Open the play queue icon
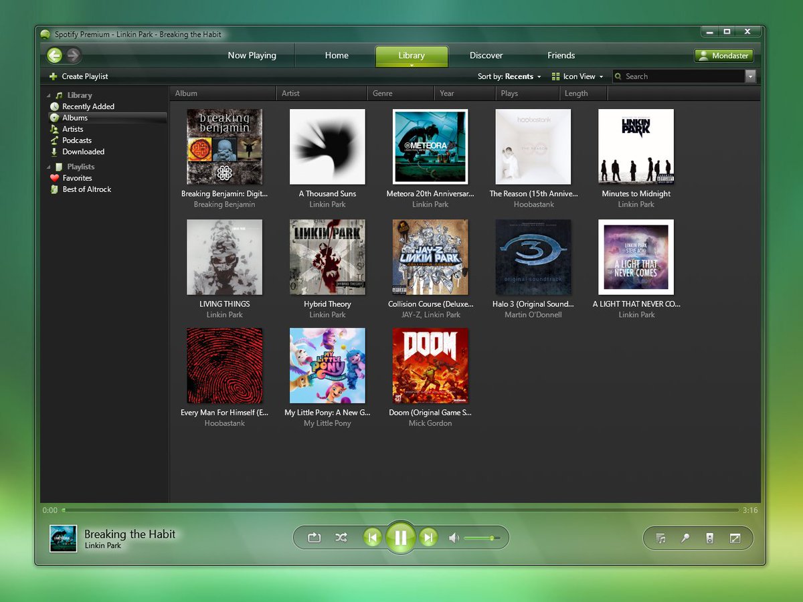 (x=661, y=538)
